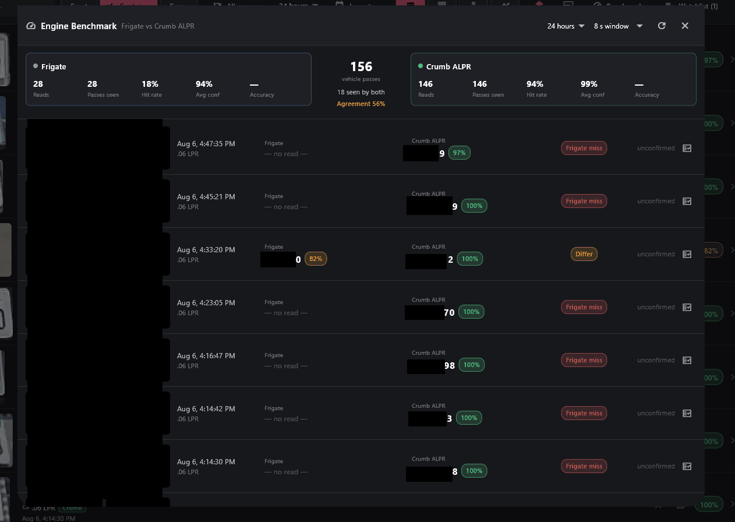735x522 pixels.
Task: Click unconfirmed status on 4:33:20 PM row
Action: click(x=656, y=254)
